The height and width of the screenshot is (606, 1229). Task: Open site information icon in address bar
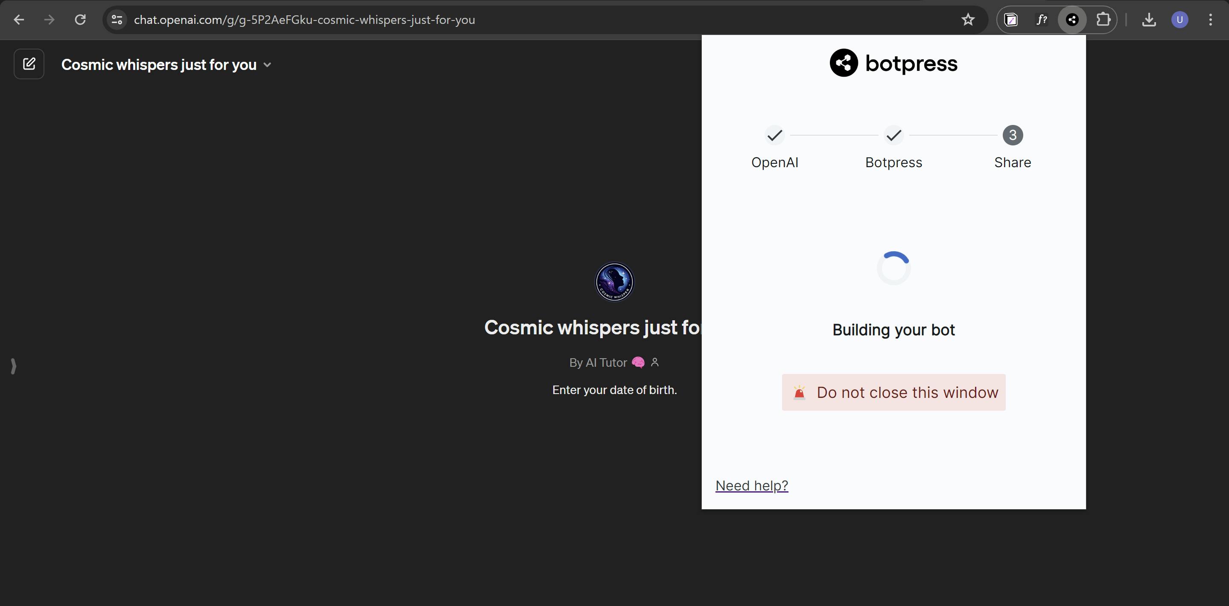click(x=117, y=20)
